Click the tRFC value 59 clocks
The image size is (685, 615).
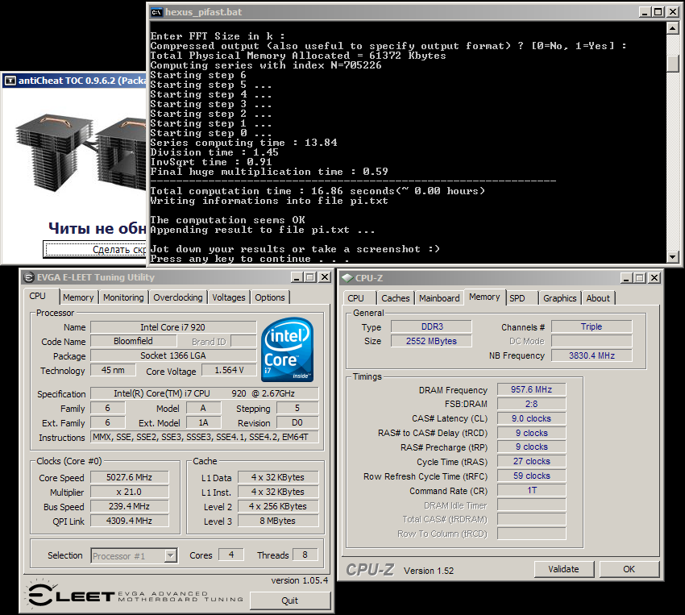tap(532, 476)
